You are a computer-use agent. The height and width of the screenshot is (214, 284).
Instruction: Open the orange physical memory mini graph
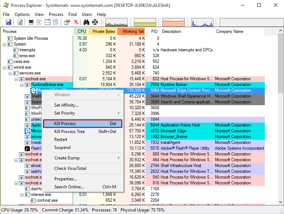pos(174,22)
